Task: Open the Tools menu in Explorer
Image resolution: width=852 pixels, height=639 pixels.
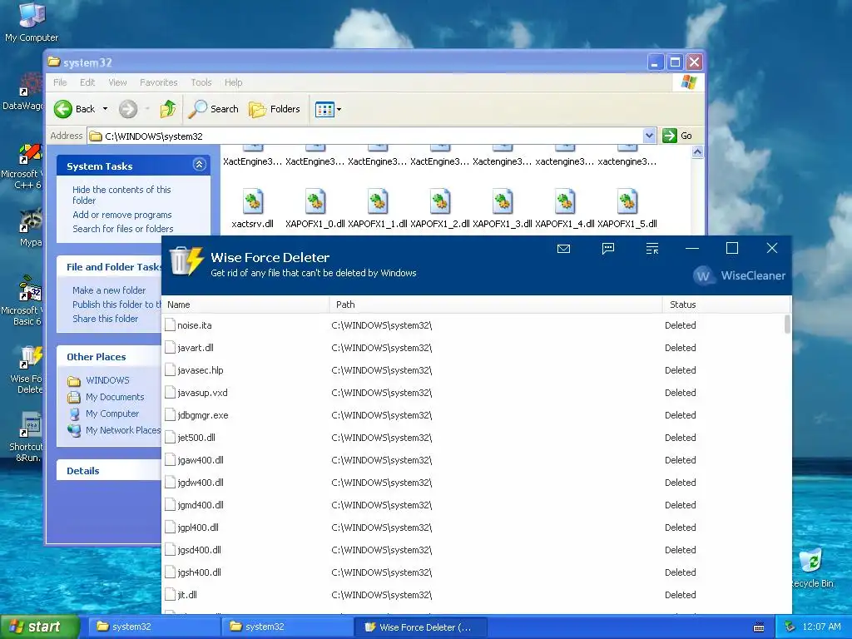Action: [x=201, y=82]
